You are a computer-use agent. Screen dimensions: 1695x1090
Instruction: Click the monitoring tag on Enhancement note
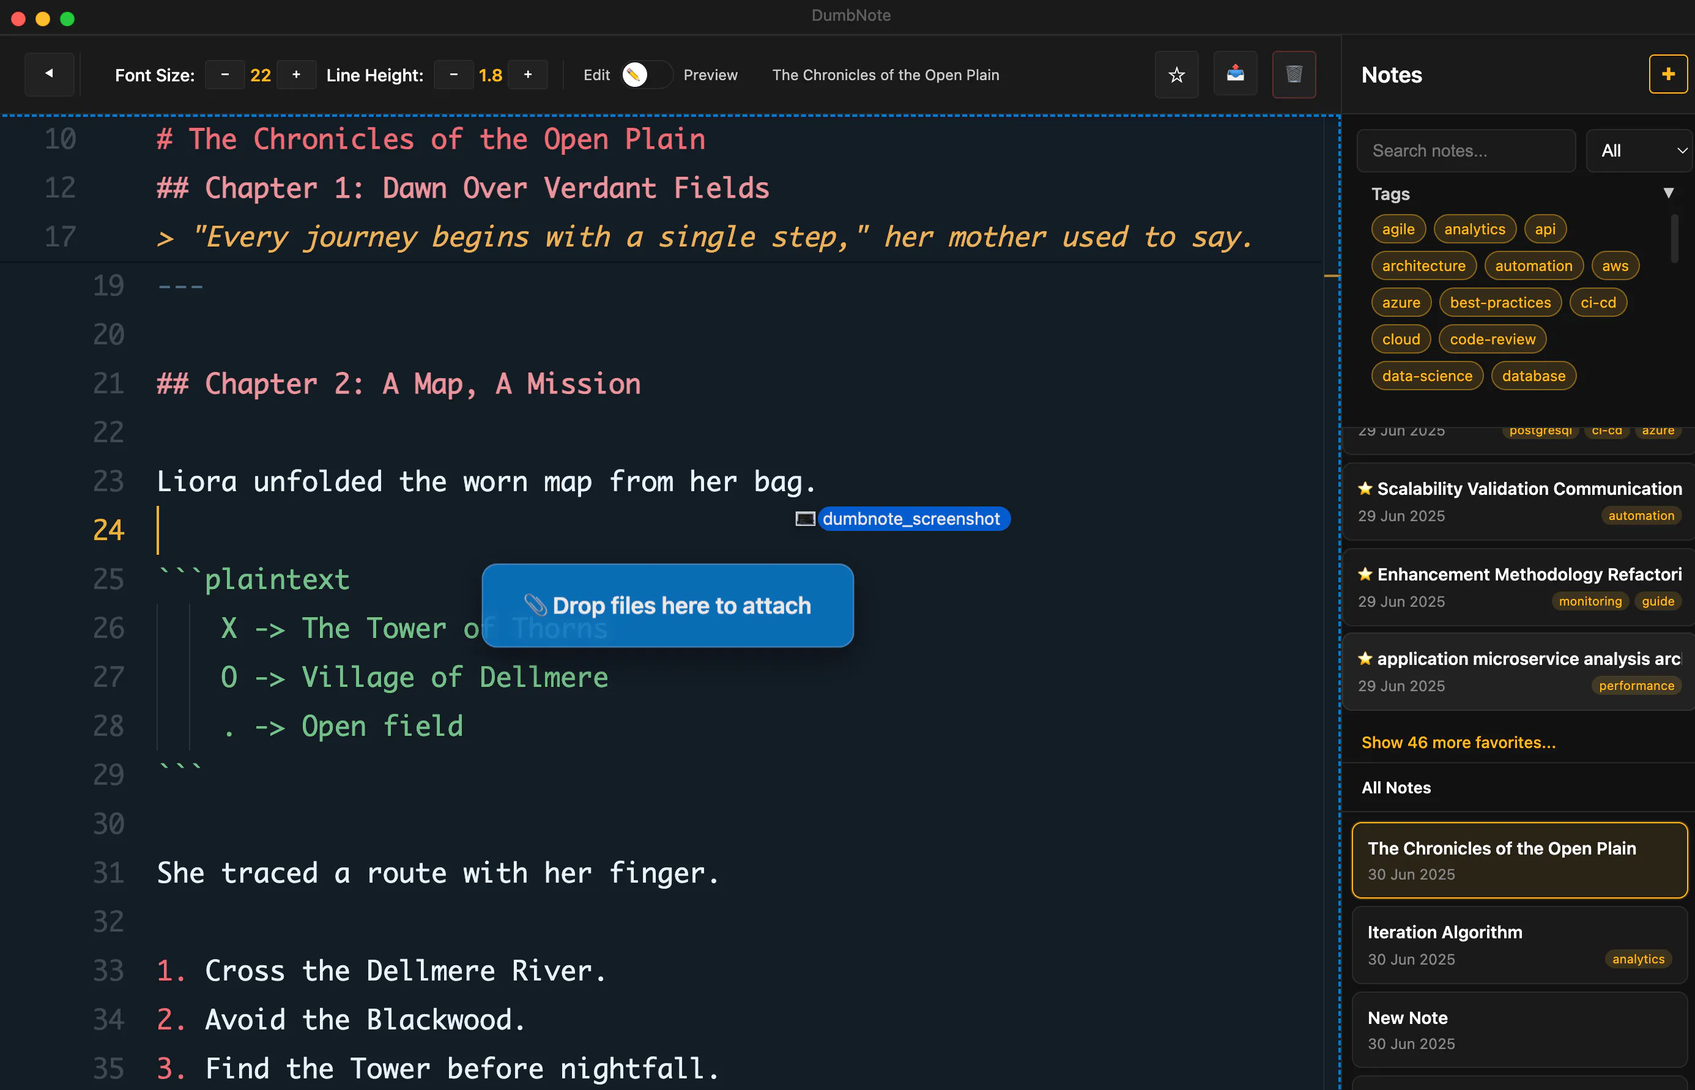click(x=1590, y=601)
